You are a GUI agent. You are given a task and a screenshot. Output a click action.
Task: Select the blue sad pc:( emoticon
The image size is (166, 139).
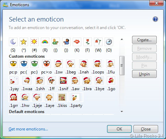[x=24, y=64]
